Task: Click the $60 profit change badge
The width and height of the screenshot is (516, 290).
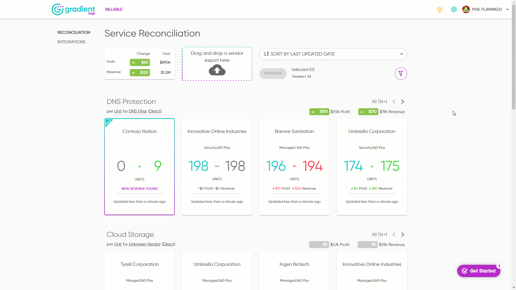Action: [x=140, y=62]
